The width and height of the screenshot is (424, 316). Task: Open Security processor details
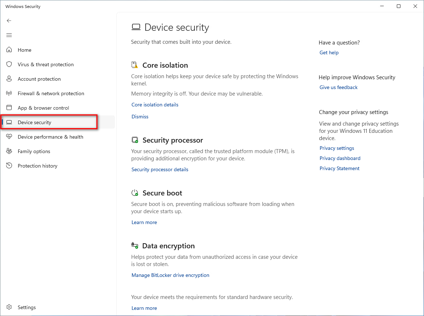(x=160, y=169)
